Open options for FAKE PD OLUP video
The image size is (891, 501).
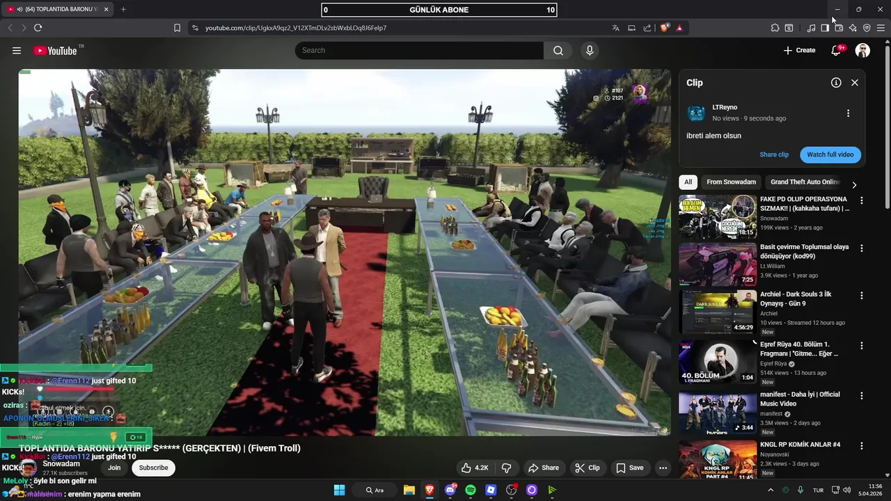[861, 200]
